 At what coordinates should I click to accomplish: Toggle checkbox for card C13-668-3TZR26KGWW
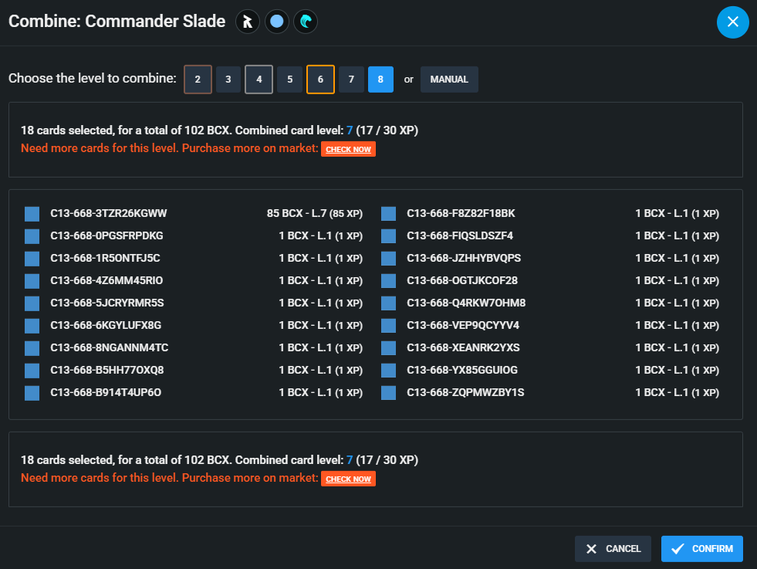coord(32,214)
